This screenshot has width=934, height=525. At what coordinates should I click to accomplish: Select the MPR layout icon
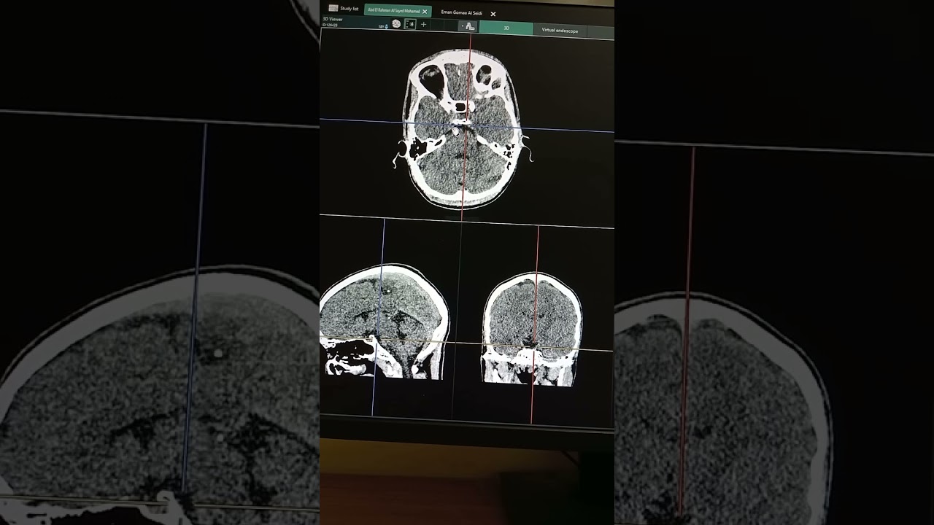tap(410, 24)
